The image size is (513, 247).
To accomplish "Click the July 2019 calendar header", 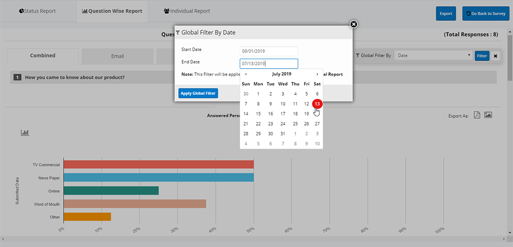I will click(282, 74).
